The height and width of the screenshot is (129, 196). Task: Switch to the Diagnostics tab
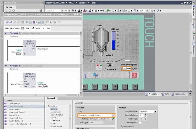180,94
